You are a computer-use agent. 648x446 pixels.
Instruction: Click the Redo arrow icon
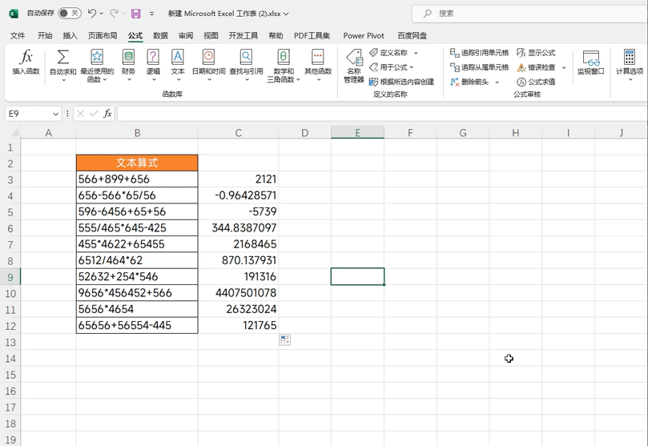(x=114, y=14)
